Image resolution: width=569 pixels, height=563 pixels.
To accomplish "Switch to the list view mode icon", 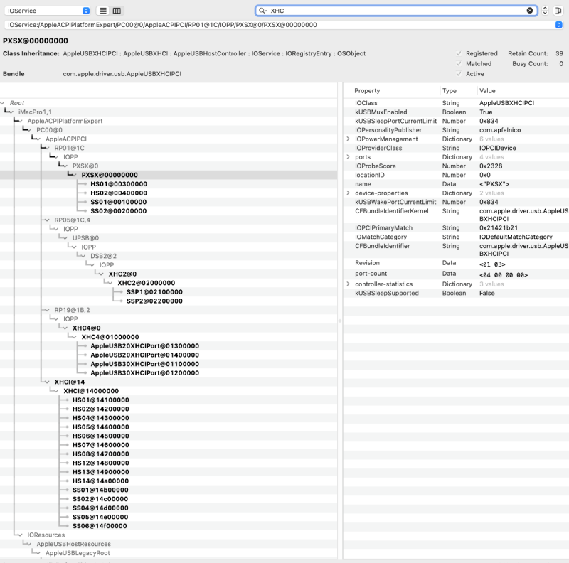I will pos(103,11).
